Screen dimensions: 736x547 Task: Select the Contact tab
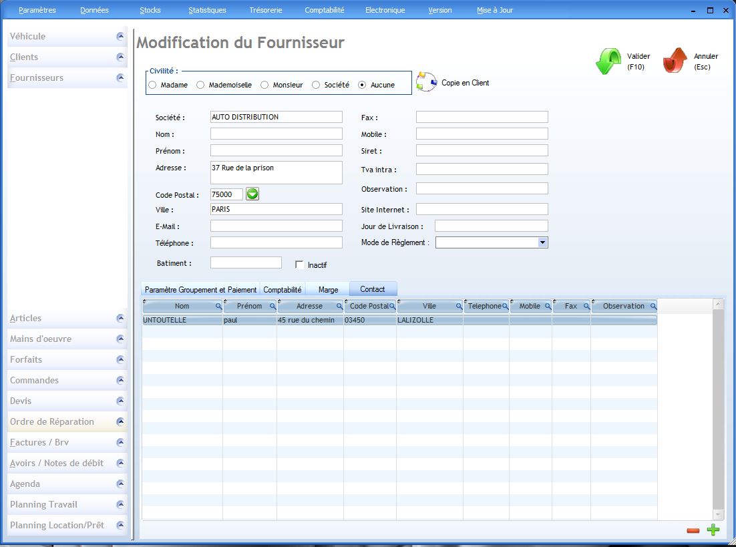click(x=373, y=289)
